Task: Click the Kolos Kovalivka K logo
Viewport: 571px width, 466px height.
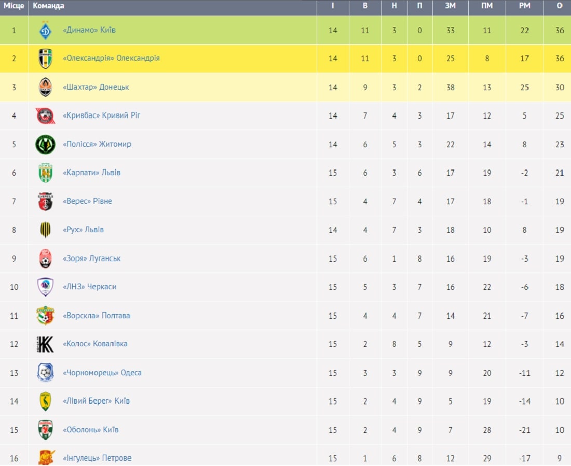Action: (45, 344)
